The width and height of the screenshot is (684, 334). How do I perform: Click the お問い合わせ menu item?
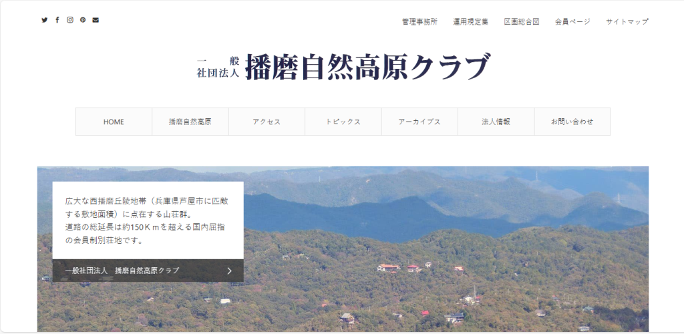pyautogui.click(x=572, y=122)
